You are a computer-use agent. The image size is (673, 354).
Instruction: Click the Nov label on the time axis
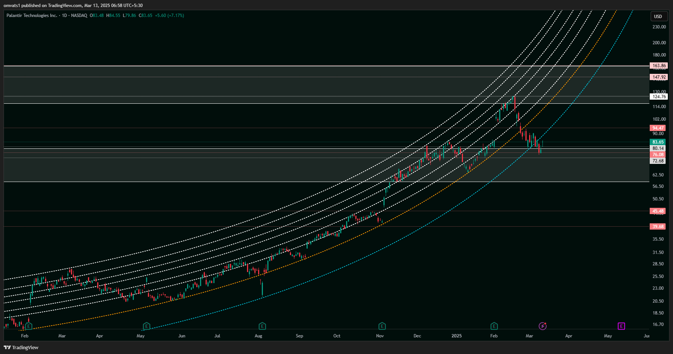click(380, 336)
